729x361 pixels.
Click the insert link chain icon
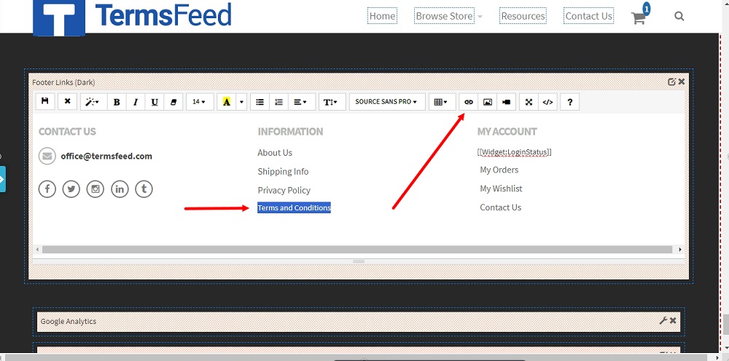point(469,102)
